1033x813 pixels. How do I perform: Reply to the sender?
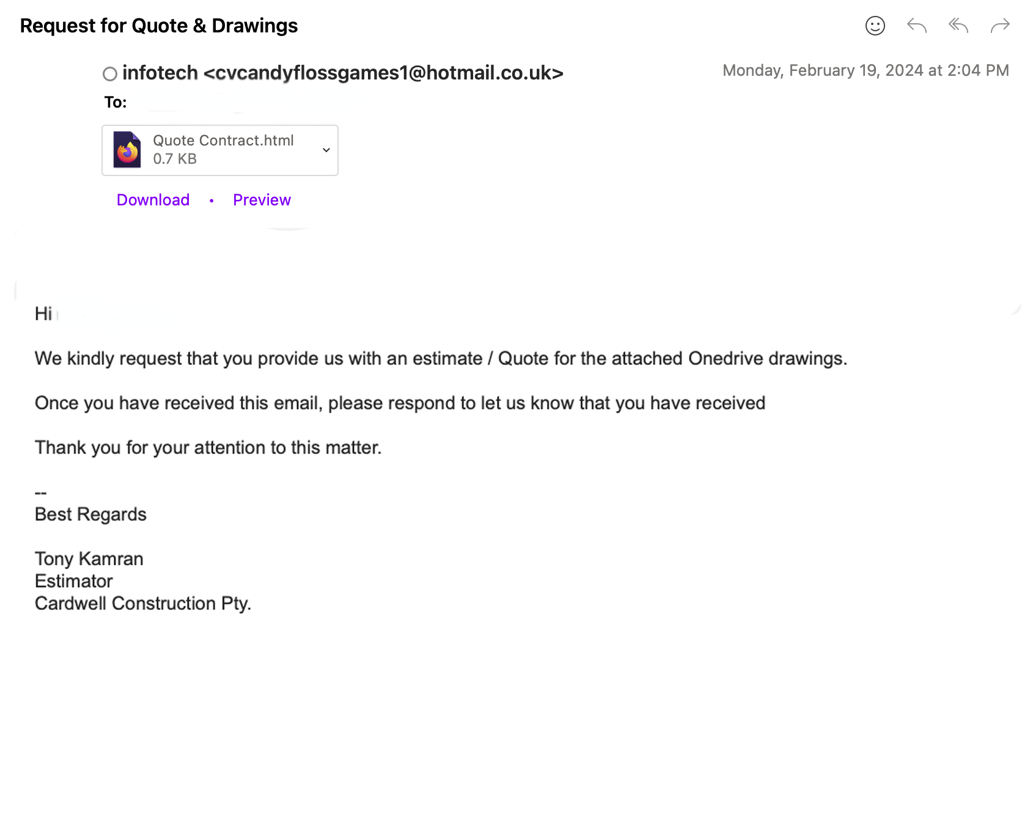coord(916,26)
